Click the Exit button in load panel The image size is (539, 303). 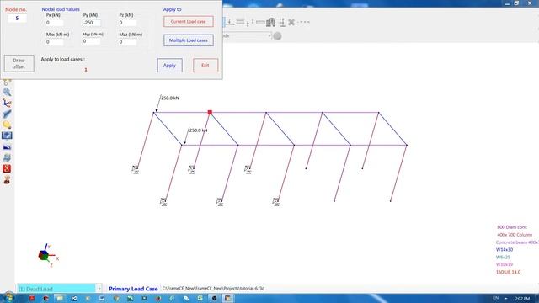(205, 66)
